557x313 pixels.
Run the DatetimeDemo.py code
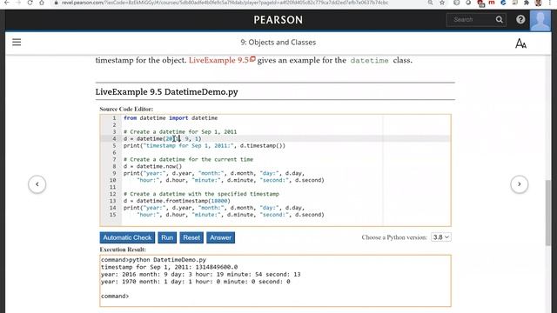167,237
